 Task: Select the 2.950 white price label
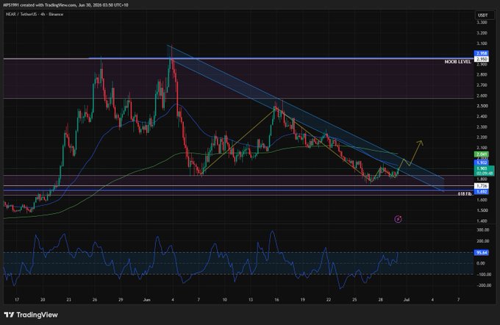481,59
